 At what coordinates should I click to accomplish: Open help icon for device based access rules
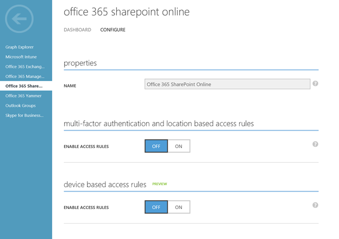(315, 205)
